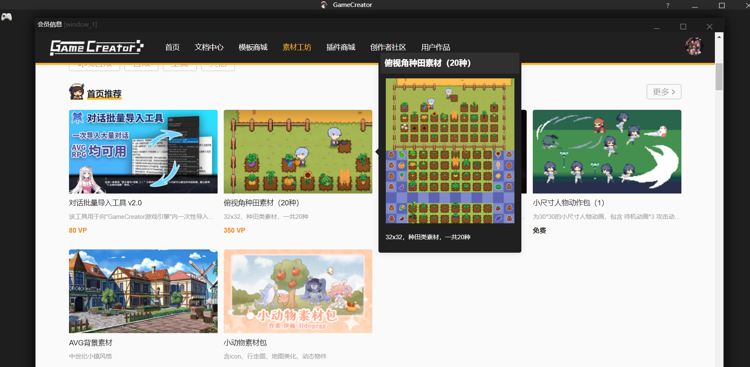Open 创作者社区 nav item
Image resolution: width=750 pixels, height=367 pixels.
point(388,47)
